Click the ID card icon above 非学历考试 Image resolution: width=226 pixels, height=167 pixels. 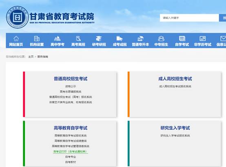click(203, 38)
